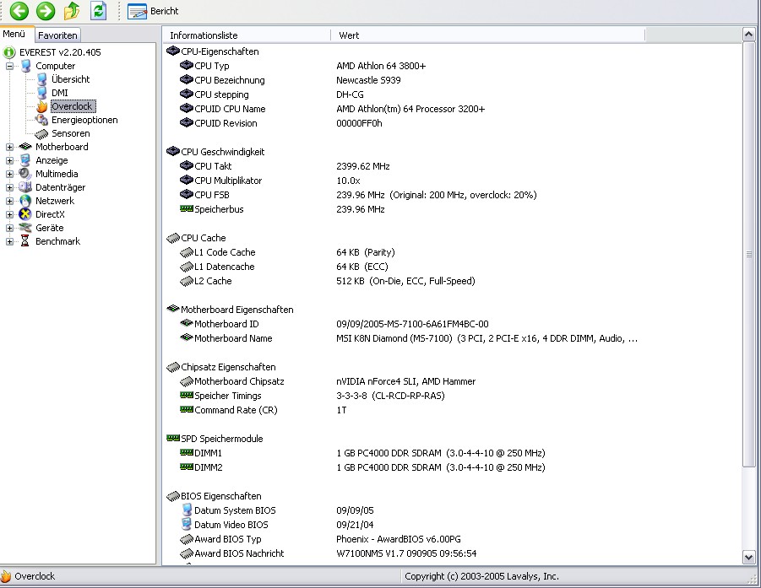This screenshot has width=761, height=588.
Task: Click the Speicherbus memory icon
Action: pos(187,208)
